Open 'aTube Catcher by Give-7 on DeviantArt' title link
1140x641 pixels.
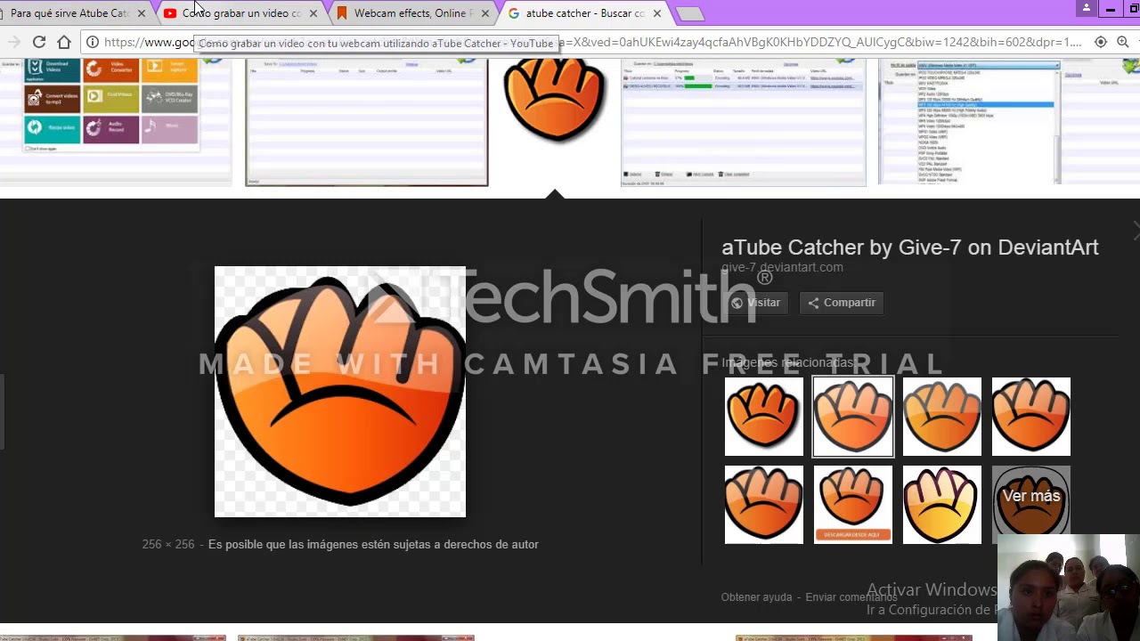tap(909, 247)
